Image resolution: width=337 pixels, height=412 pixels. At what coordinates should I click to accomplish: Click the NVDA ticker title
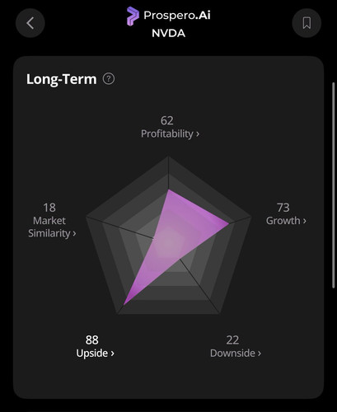click(x=168, y=33)
